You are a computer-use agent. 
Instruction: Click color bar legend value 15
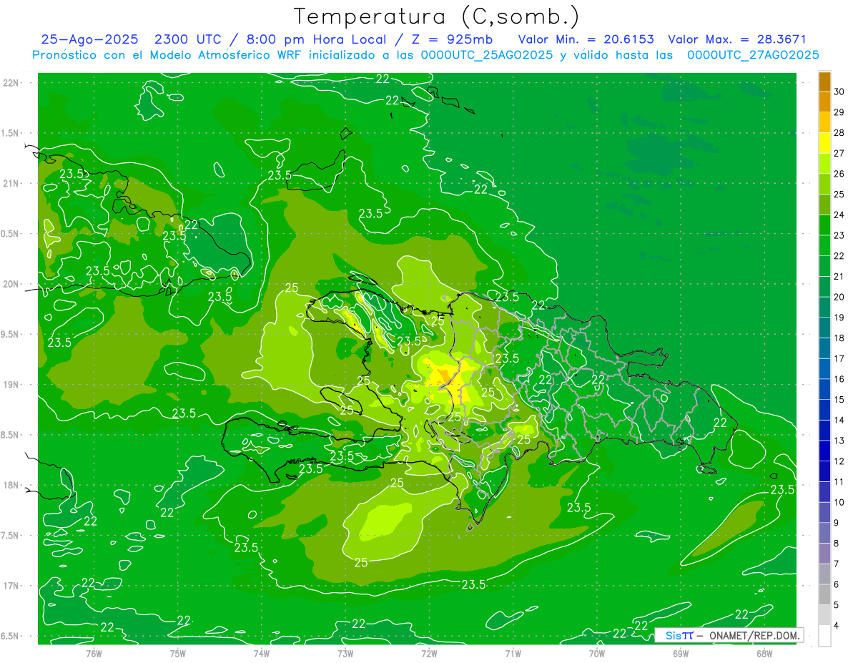click(x=839, y=400)
